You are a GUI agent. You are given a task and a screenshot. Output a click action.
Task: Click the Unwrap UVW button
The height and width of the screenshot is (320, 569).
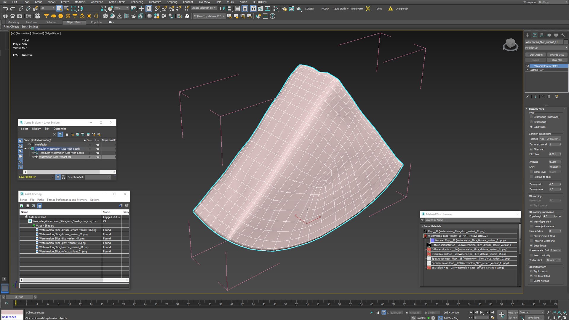[x=557, y=55]
